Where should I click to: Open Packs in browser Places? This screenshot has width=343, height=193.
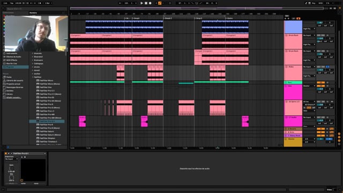9,77
